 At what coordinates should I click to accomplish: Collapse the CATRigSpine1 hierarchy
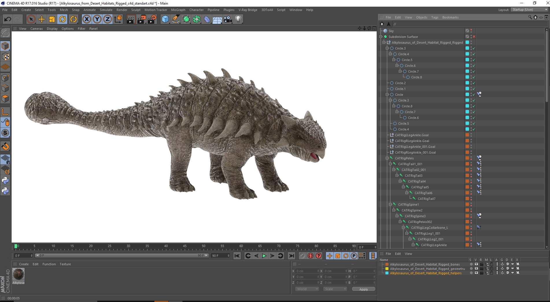pyautogui.click(x=390, y=205)
